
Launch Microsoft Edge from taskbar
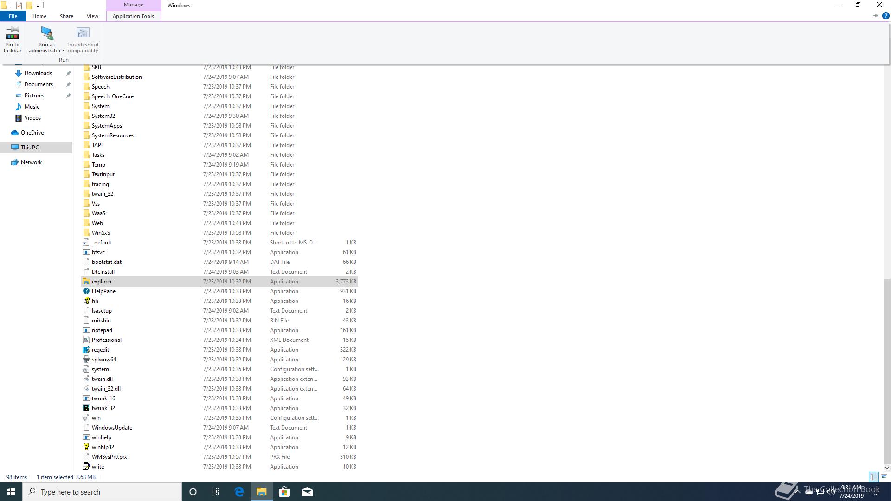[x=239, y=492]
